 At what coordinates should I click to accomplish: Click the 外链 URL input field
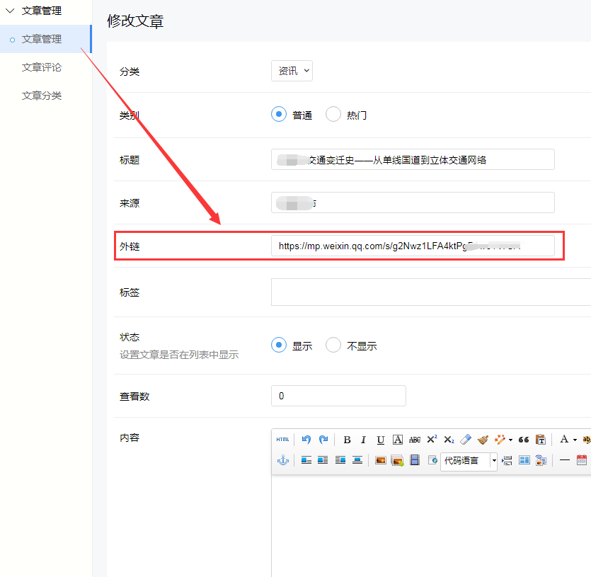tap(412, 246)
